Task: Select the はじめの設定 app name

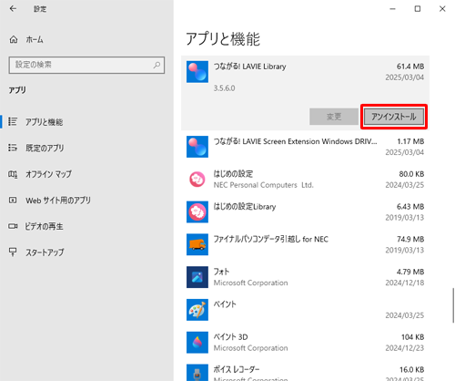Action: [x=233, y=174]
